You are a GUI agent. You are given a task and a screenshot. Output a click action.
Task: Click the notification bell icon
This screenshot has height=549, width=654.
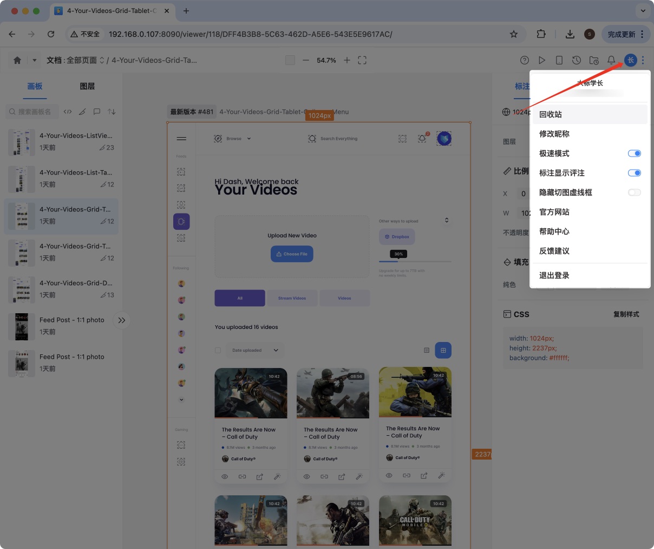tap(611, 60)
